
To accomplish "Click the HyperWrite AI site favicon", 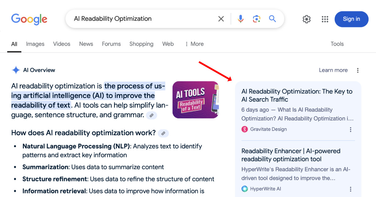I will [245, 189].
